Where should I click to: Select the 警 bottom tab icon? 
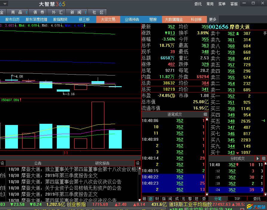(x=190, y=199)
